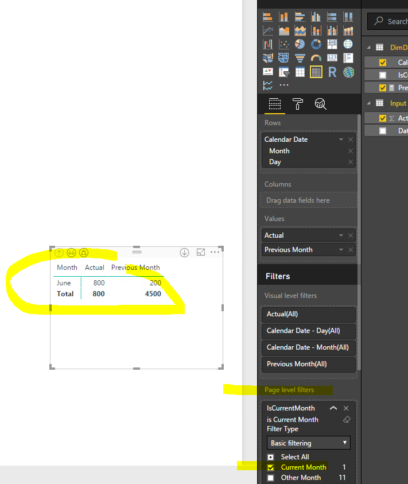Select Line and clustered column chart visual
This screenshot has width=408, height=484.
[332, 30]
